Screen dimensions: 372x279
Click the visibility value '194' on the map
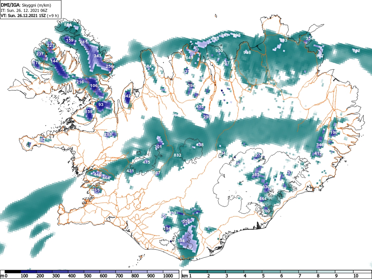(x=167, y=228)
